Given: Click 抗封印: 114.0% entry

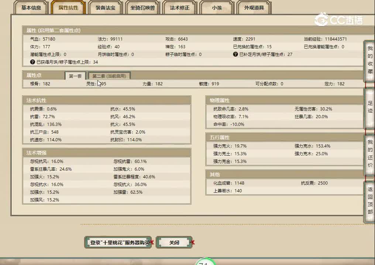Looking at the screenshot, I should (x=126, y=139).
